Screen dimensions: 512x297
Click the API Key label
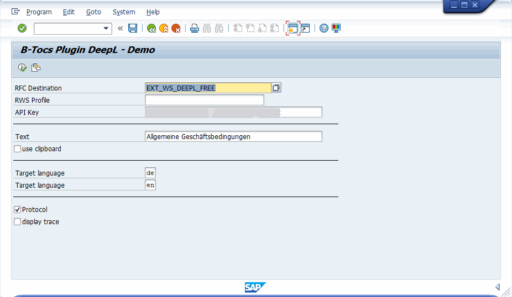pos(27,113)
